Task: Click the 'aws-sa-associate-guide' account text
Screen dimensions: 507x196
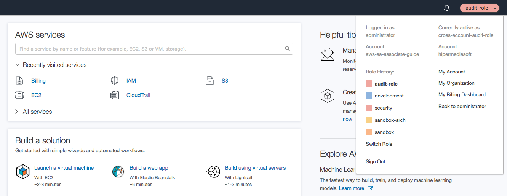Action: pos(392,54)
